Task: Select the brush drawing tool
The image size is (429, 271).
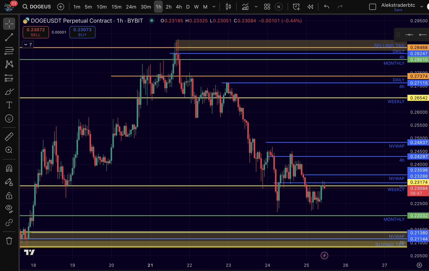Action: tap(9, 92)
